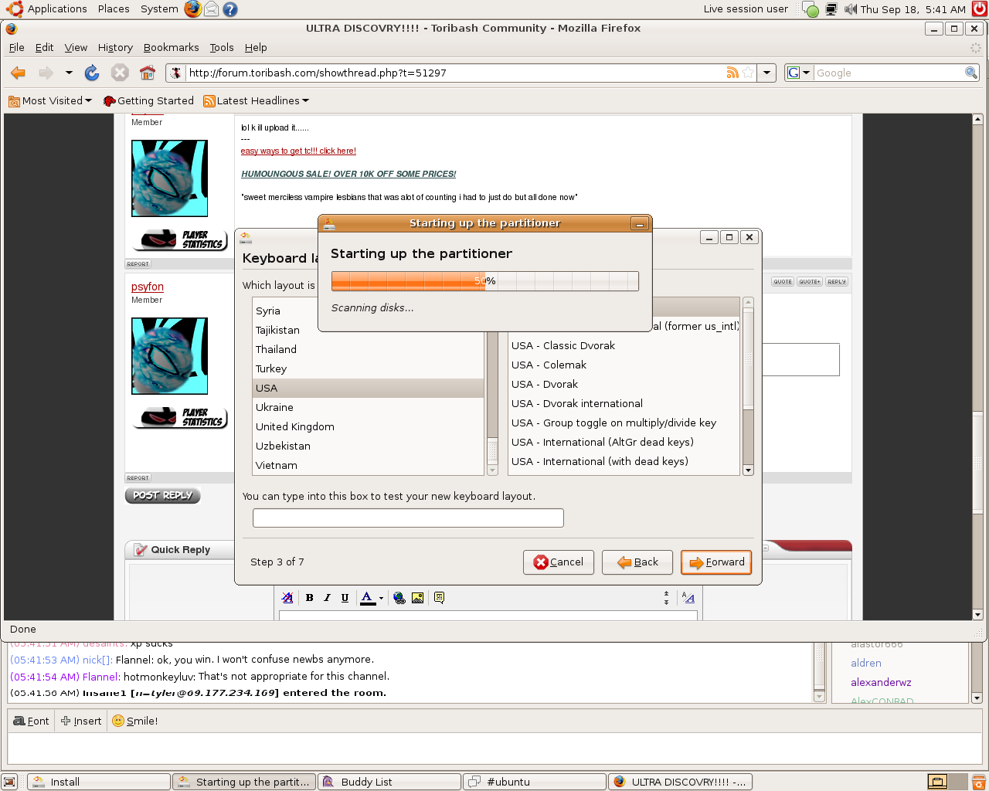Open the HUMOUNGOUS SALE link
The image size is (989, 791).
tap(348, 174)
